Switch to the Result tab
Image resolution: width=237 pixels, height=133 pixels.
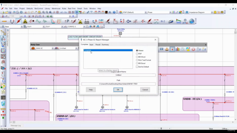[98, 45]
